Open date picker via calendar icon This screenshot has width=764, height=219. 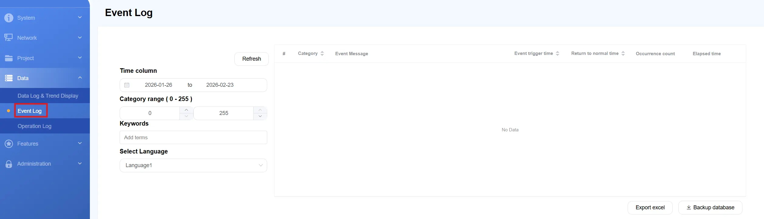coord(127,85)
